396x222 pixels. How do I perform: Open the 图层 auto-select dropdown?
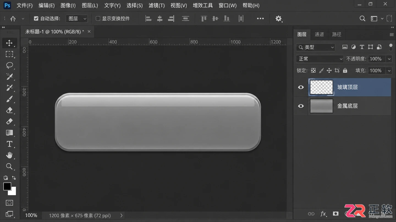click(77, 19)
